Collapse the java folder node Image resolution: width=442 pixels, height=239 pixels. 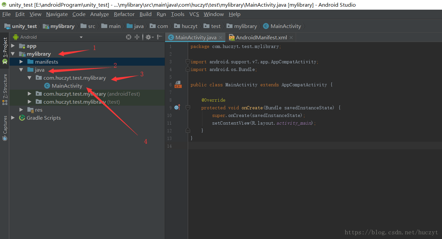click(21, 70)
